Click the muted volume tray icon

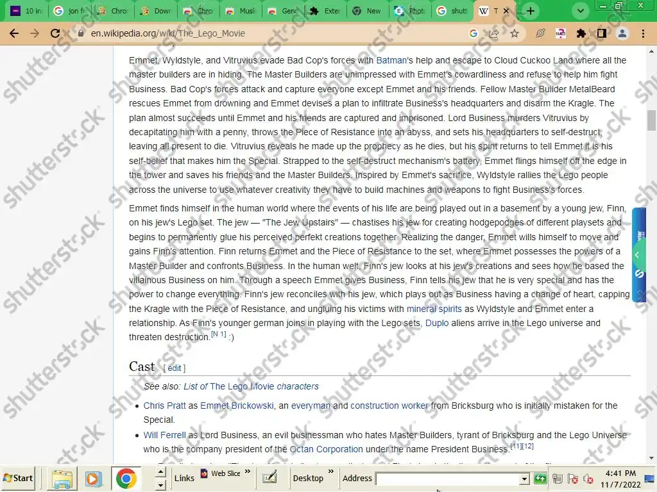(588, 479)
